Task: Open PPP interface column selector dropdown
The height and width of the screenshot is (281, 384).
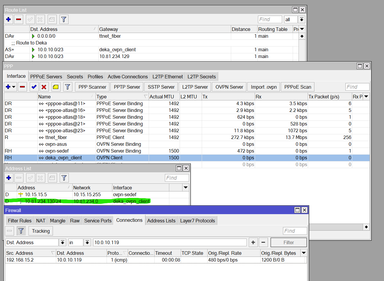Action: click(x=366, y=97)
